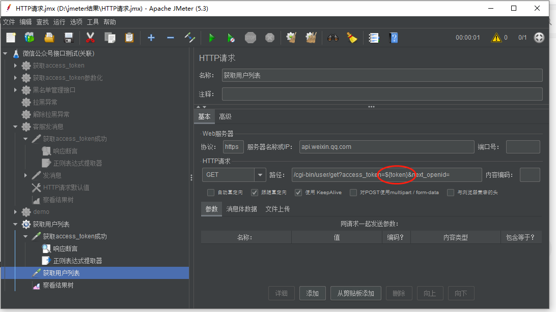556x312 pixels.
Task: Click the 删除 button
Action: pyautogui.click(x=399, y=293)
